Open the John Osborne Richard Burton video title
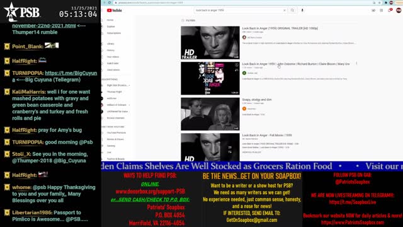 pyautogui.click(x=296, y=64)
